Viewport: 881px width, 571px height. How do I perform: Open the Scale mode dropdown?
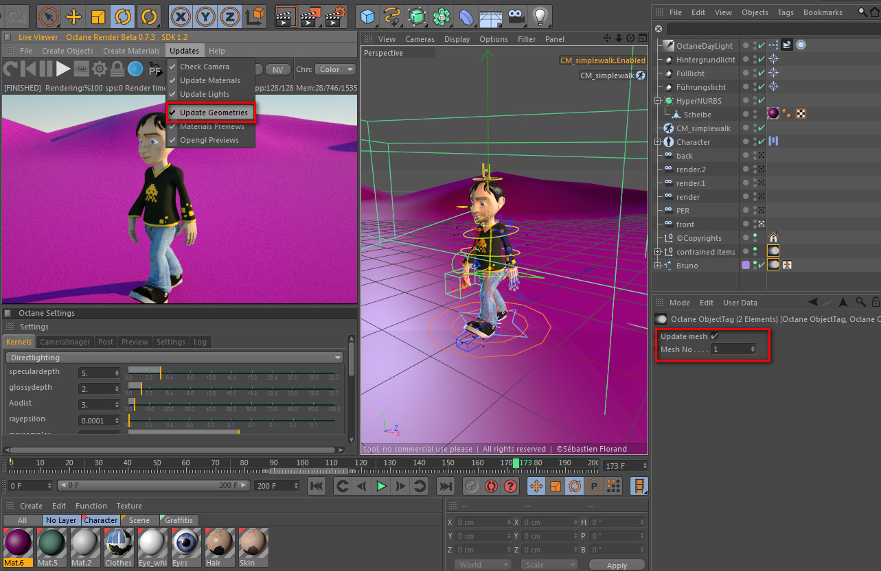pyautogui.click(x=548, y=565)
